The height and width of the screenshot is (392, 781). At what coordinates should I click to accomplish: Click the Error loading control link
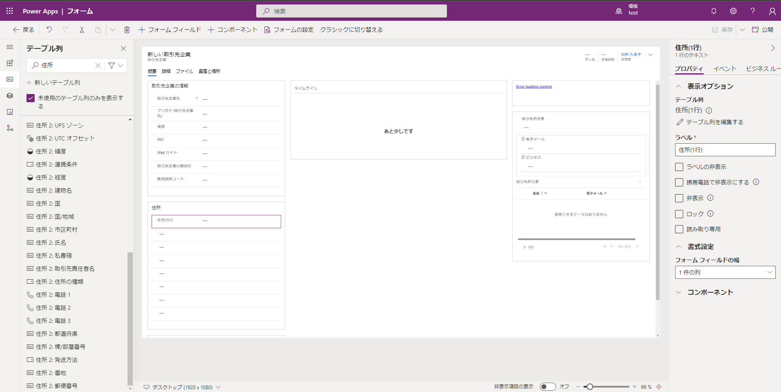pos(534,86)
